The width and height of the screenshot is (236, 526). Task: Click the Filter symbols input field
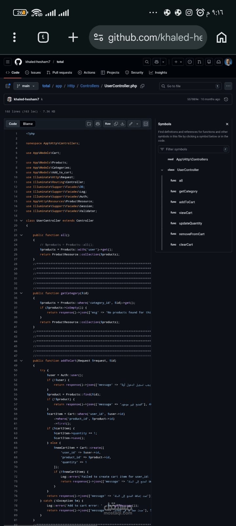[193, 149]
